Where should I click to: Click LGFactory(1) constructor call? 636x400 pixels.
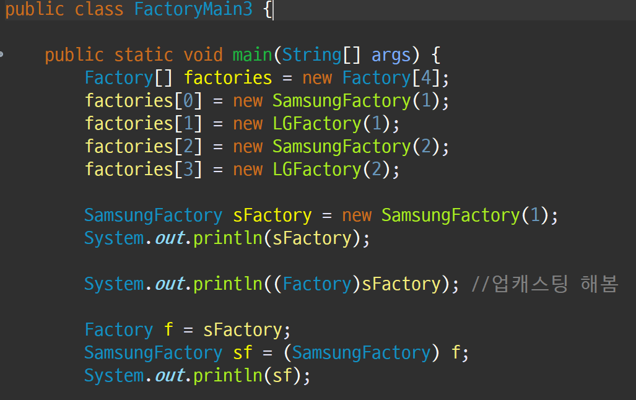click(331, 124)
